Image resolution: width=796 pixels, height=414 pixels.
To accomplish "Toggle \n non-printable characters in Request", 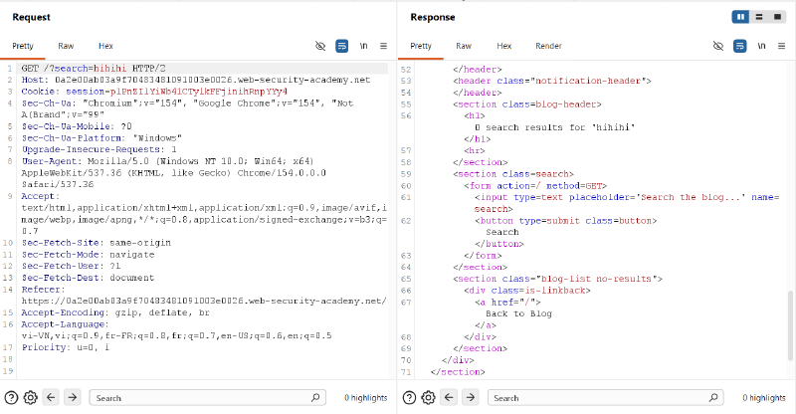I will [x=363, y=46].
